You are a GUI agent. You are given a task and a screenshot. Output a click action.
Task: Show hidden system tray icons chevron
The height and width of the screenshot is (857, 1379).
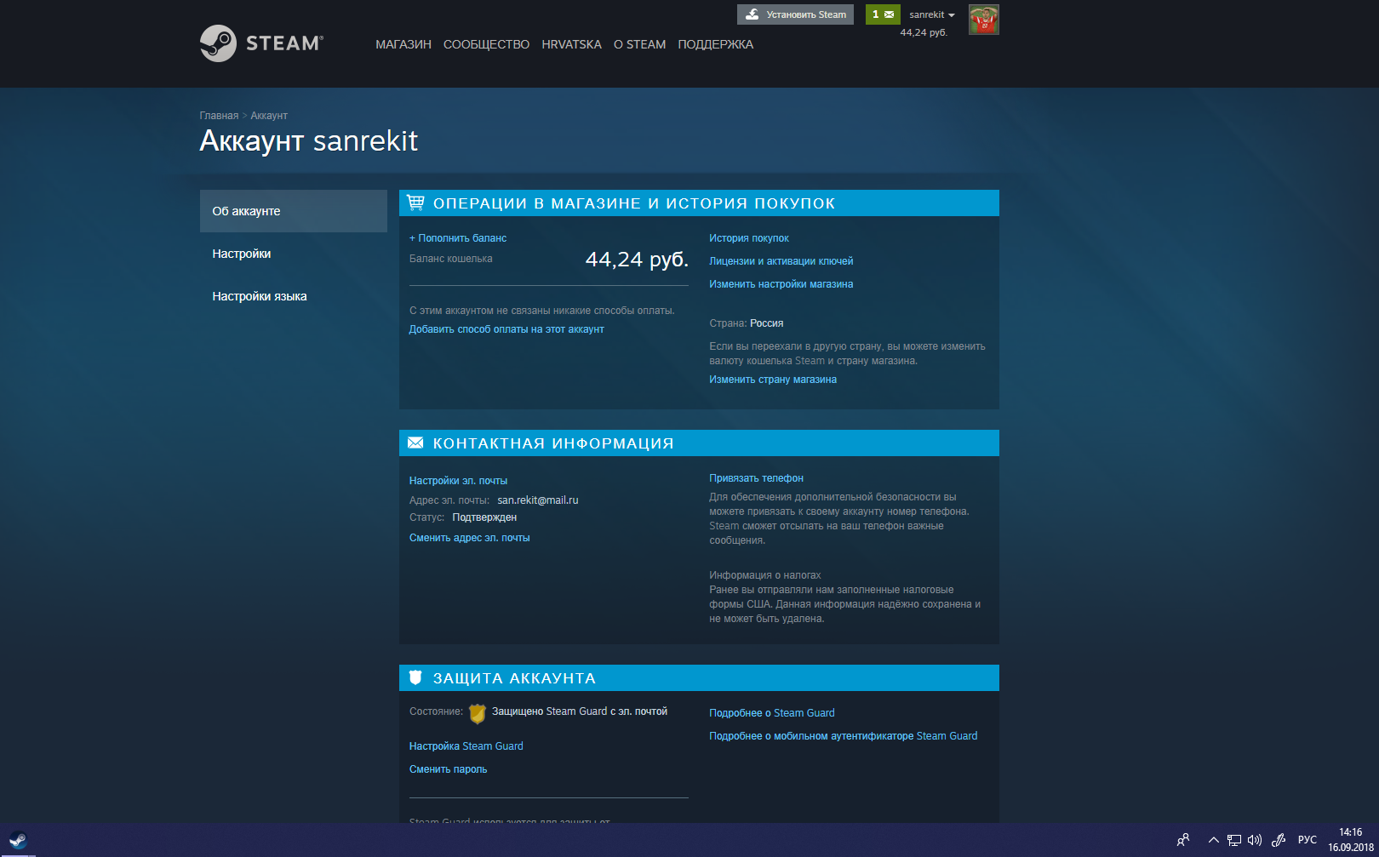click(1213, 840)
